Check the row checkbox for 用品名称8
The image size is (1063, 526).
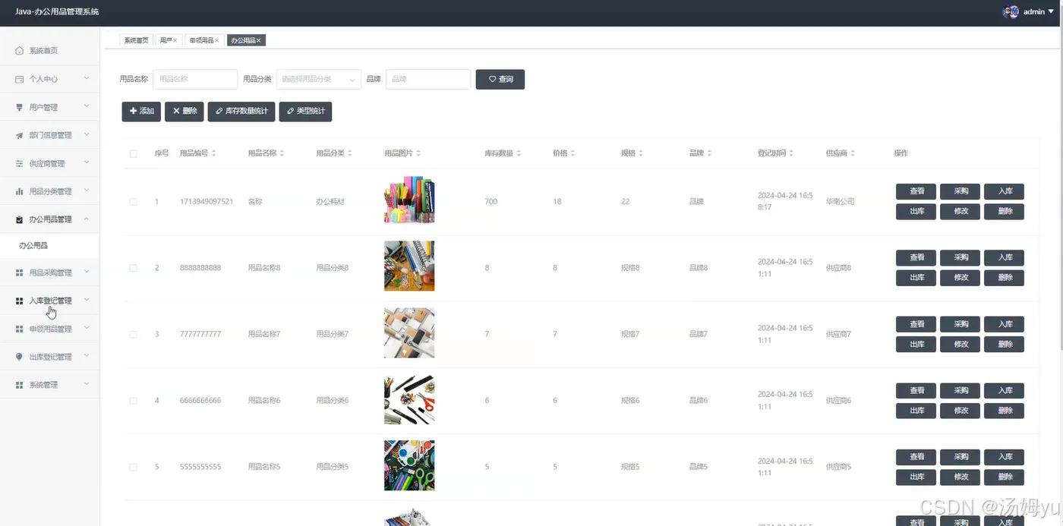[133, 268]
